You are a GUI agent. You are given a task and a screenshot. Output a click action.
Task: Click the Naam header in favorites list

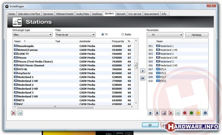159,41
